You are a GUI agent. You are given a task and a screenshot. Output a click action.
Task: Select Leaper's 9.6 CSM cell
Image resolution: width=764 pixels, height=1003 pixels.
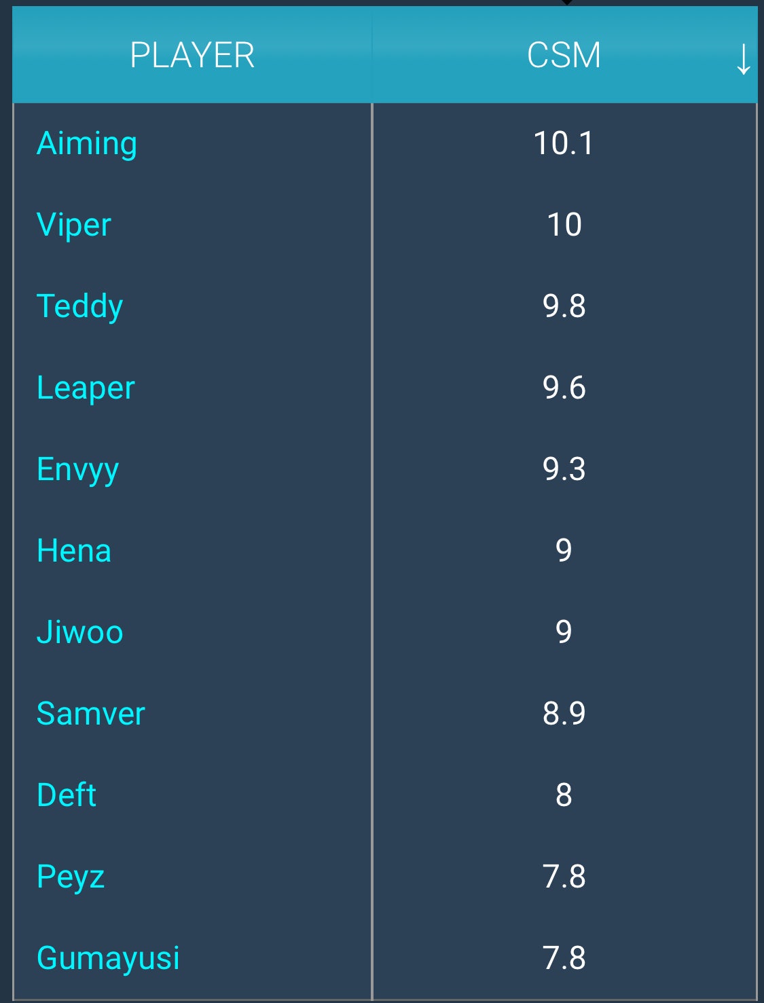(564, 388)
